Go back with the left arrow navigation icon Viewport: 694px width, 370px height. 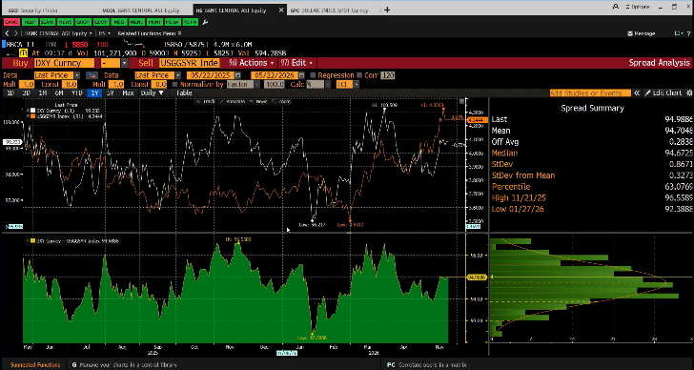[x=7, y=33]
